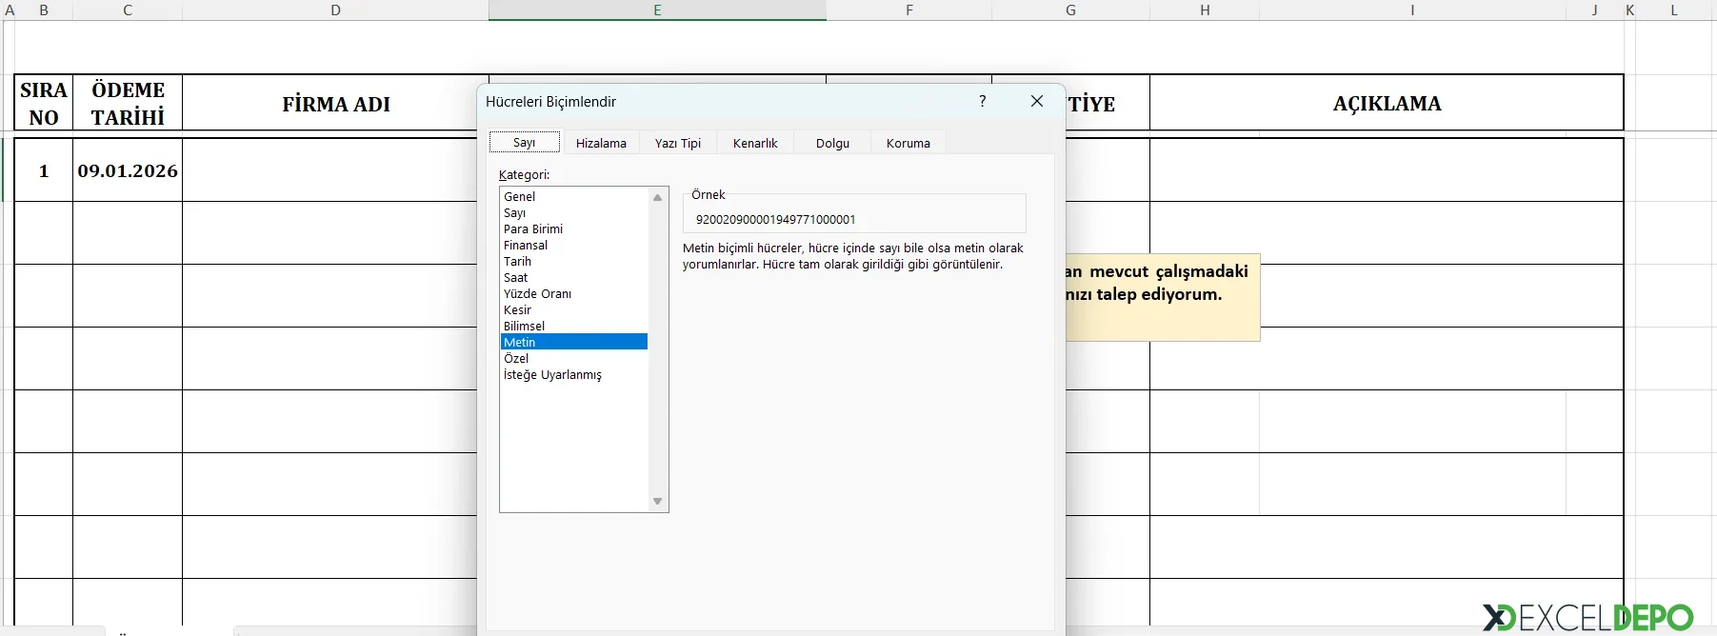
Task: Choose Yüzde Oranı category
Action: 538,293
